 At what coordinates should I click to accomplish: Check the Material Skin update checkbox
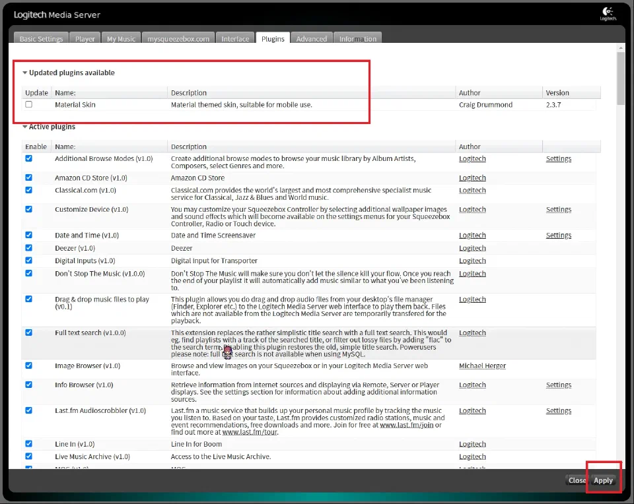pos(28,104)
